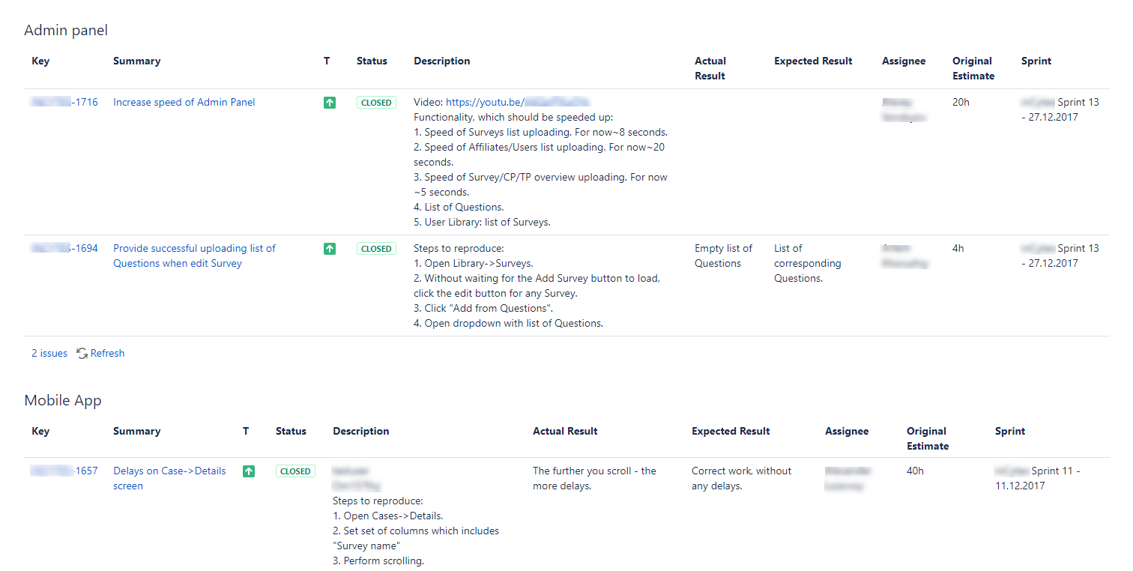Click improvement type icon for issue 1716
The image size is (1133, 571).
click(330, 103)
